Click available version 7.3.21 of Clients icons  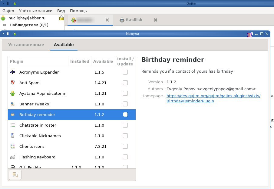(101, 146)
